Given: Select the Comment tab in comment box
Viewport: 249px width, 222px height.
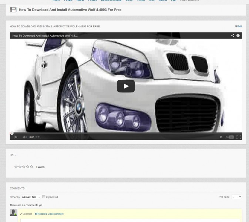Looking at the screenshot, I should 26,214.
